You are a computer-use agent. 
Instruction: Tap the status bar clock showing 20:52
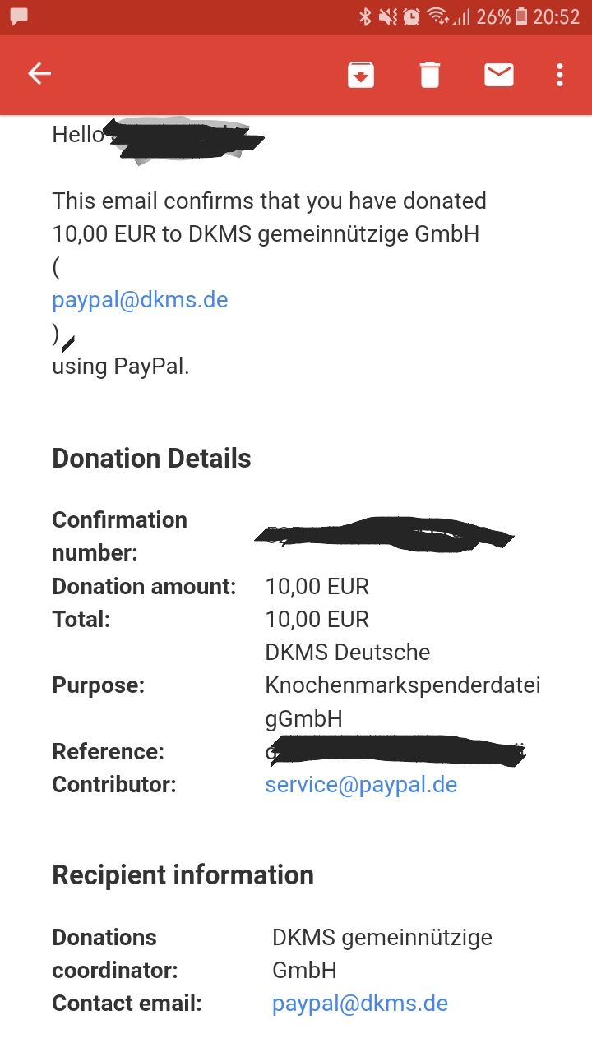click(x=557, y=16)
